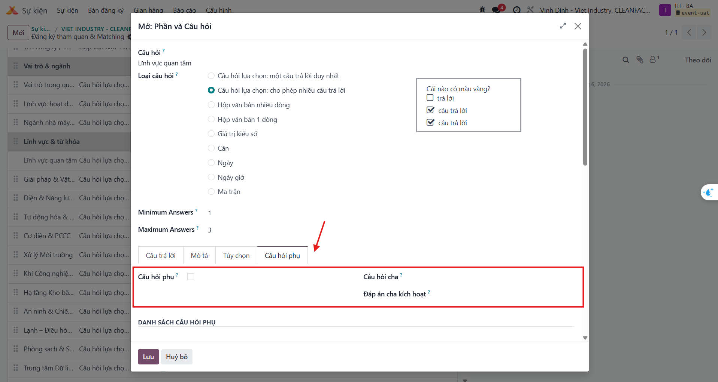
Task: Switch to the Câu trả lời tab
Action: tap(161, 255)
